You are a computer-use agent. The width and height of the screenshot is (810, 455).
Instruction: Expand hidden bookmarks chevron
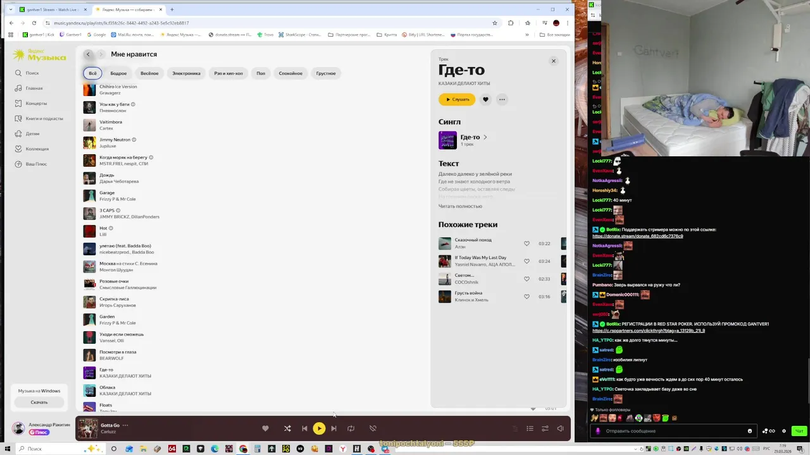tap(527, 35)
